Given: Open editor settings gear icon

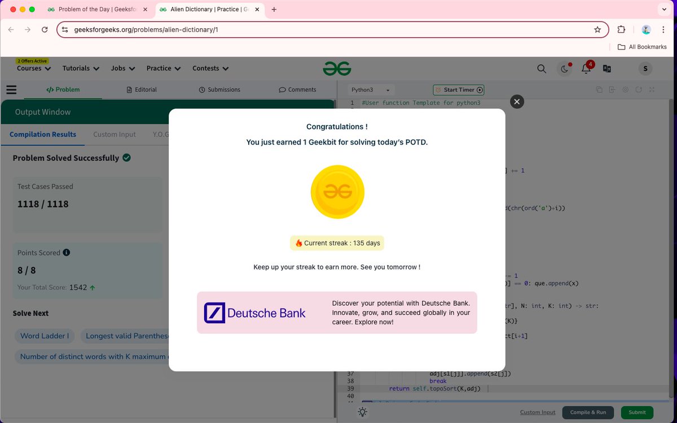Looking at the screenshot, I should (x=626, y=90).
